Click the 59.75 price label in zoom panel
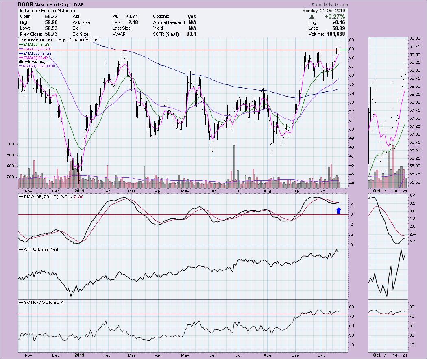Screen dimensions: 427x359 click(x=414, y=47)
